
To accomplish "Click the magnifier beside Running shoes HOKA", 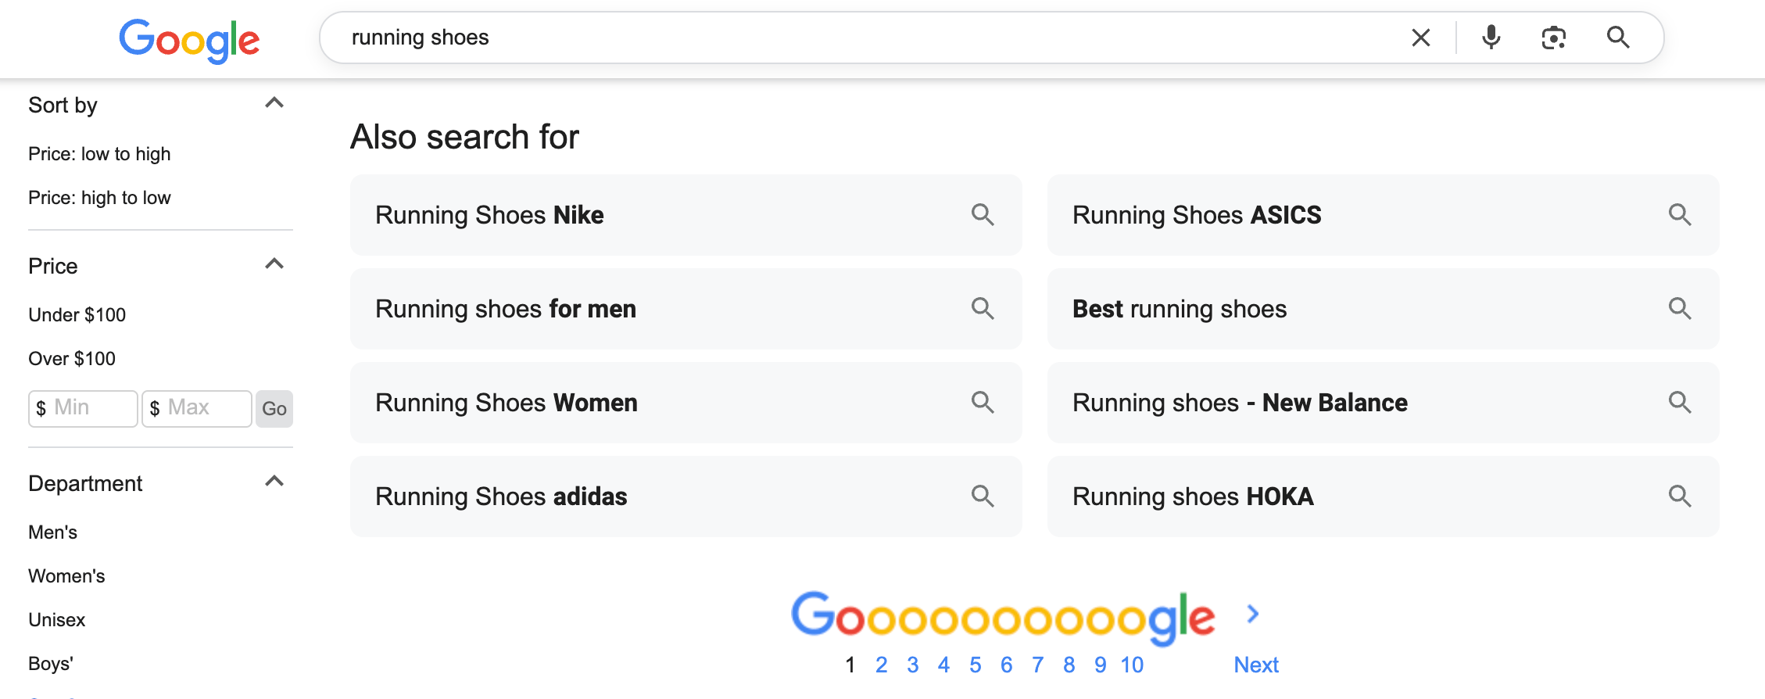I will pyautogui.click(x=1681, y=496).
